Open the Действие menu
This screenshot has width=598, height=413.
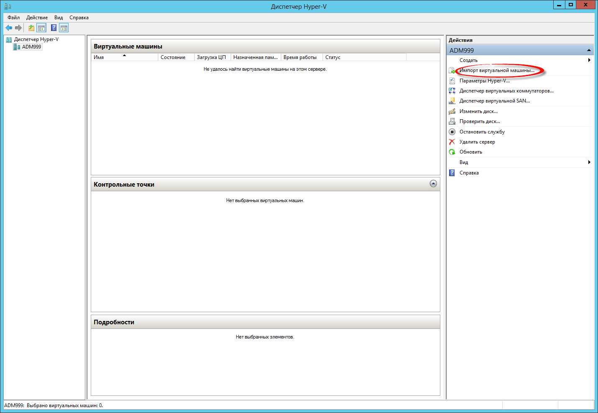point(37,18)
